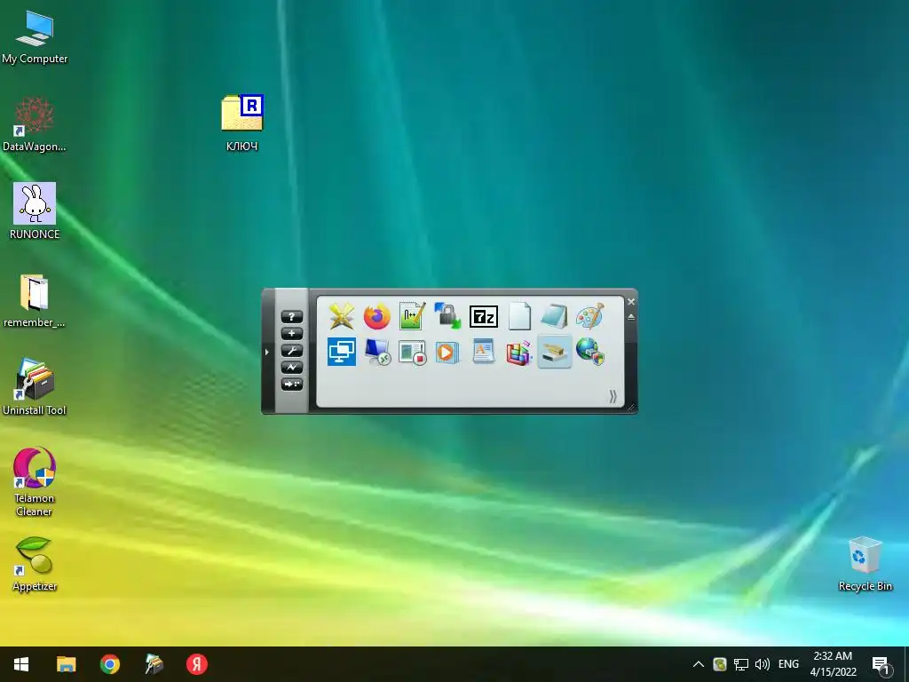
Task: Select the КЛЮЧ file on desktop
Action: (242, 123)
